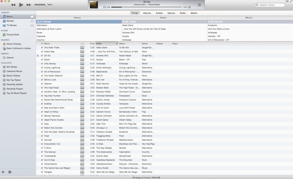Click the rewind previous track button
This screenshot has width=293, height=179.
13,5
